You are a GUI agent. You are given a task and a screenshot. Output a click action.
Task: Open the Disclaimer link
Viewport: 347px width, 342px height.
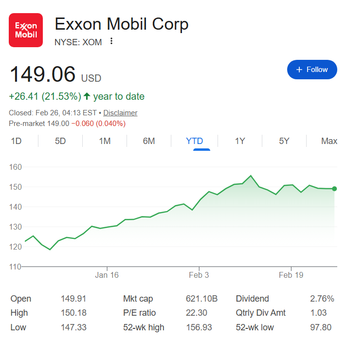120,113
